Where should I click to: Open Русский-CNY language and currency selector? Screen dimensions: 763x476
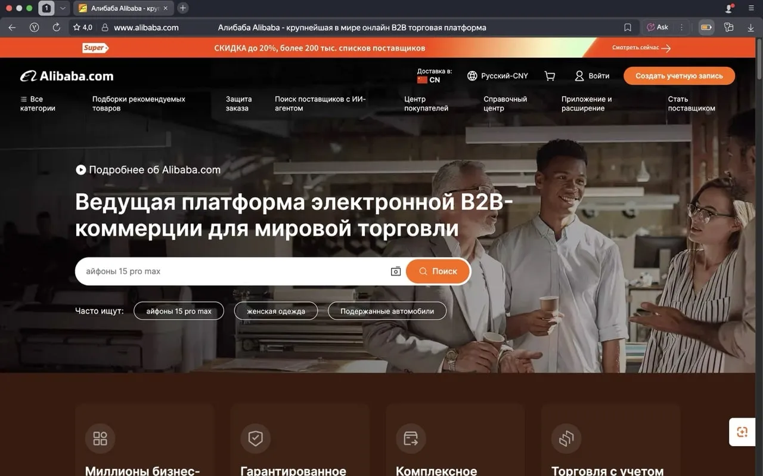(498, 76)
